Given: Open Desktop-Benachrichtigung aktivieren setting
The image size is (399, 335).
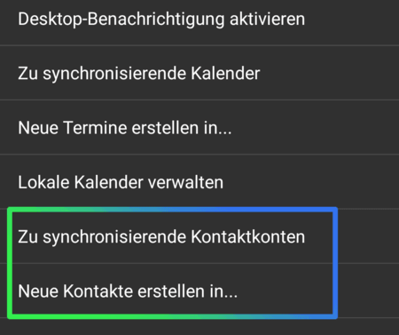Looking at the screenshot, I should point(199,20).
